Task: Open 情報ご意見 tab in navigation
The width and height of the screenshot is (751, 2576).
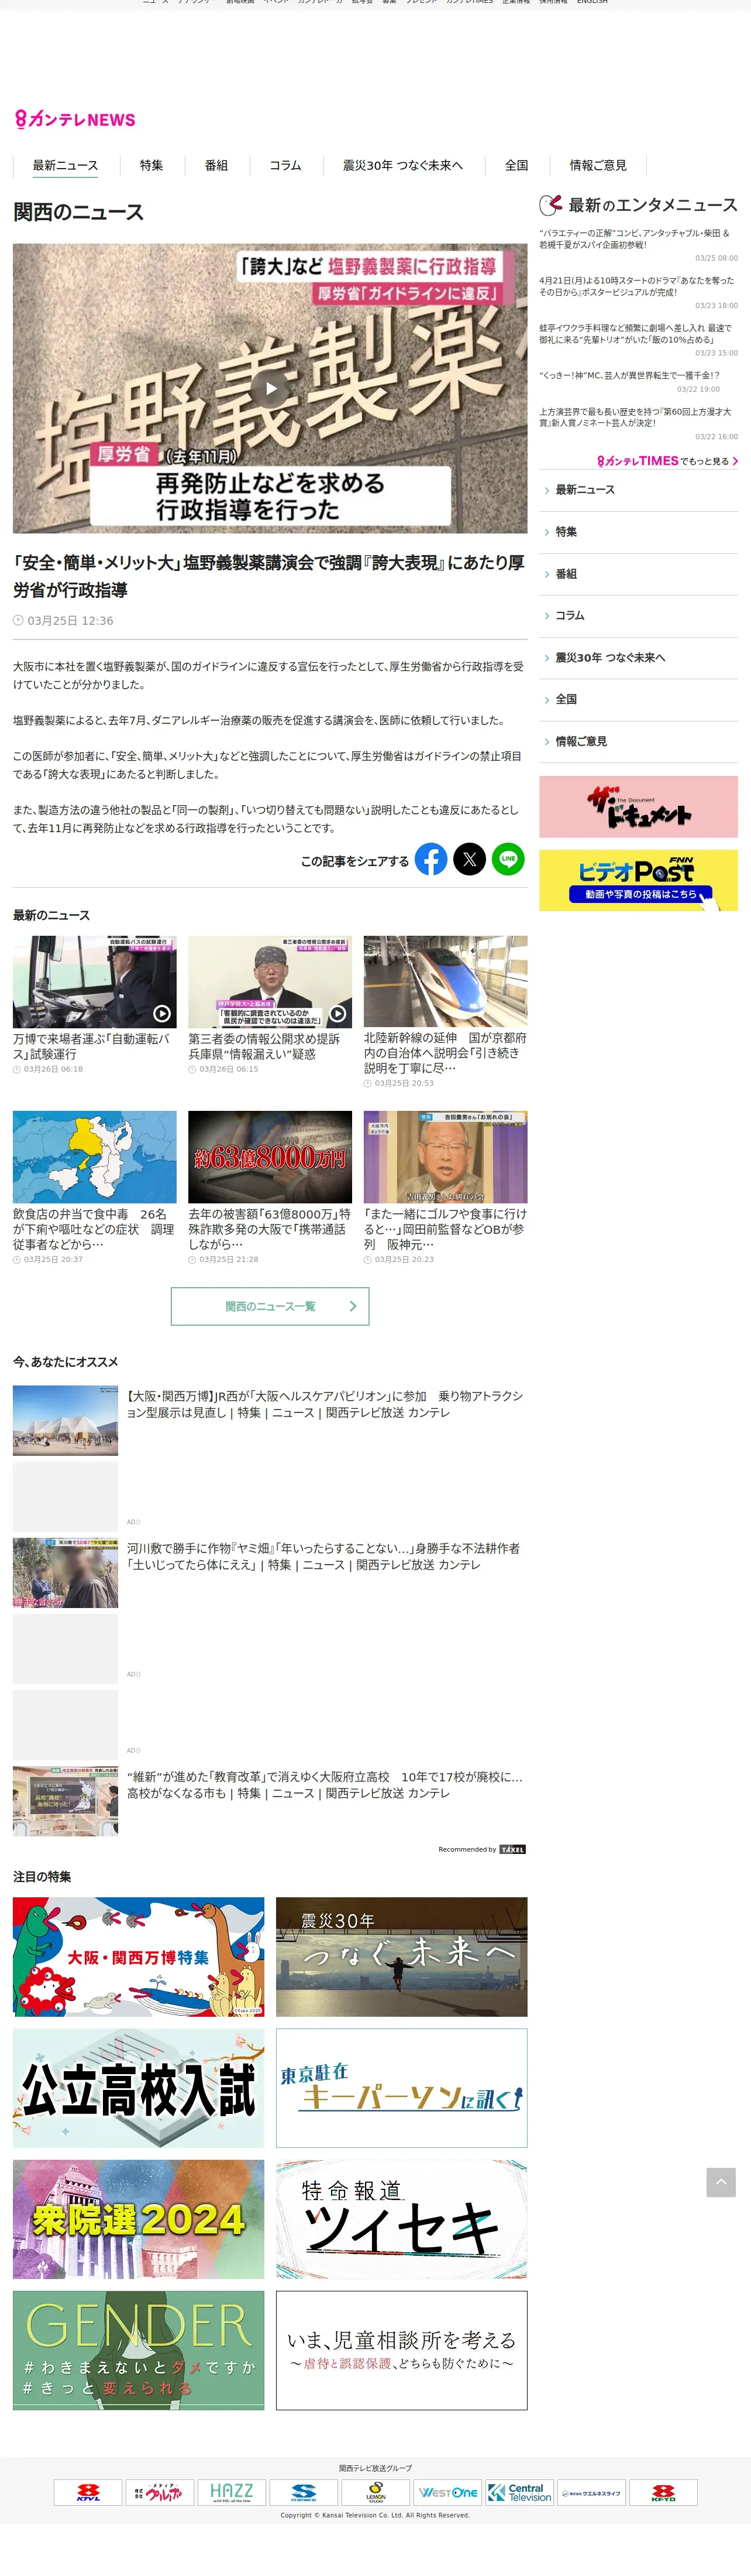Action: pyautogui.click(x=598, y=165)
